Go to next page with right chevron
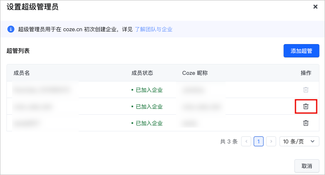Viewport: 325px width, 175px height. (271, 141)
